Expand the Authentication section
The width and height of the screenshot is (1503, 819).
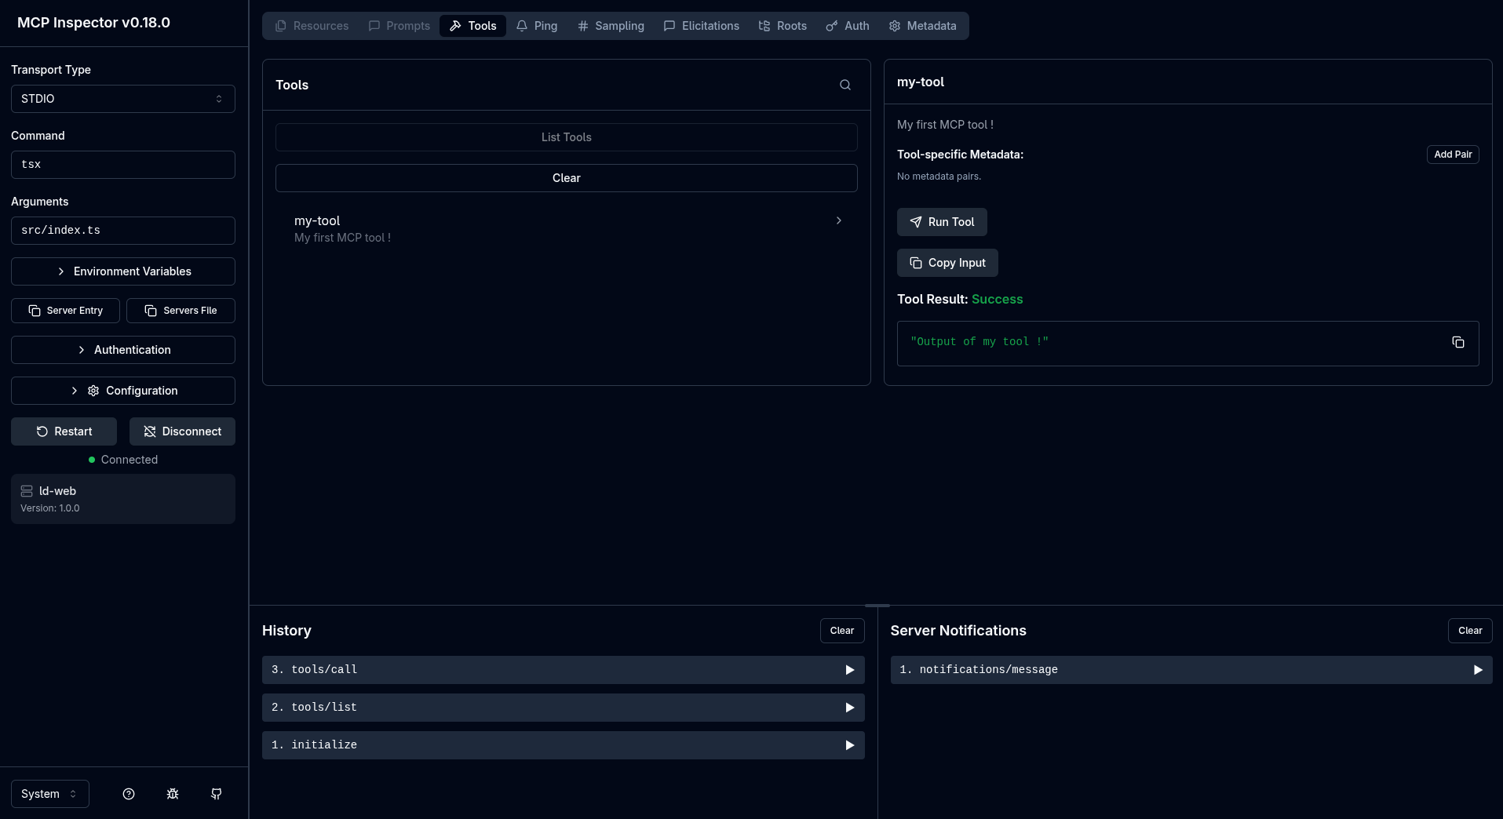click(x=122, y=350)
